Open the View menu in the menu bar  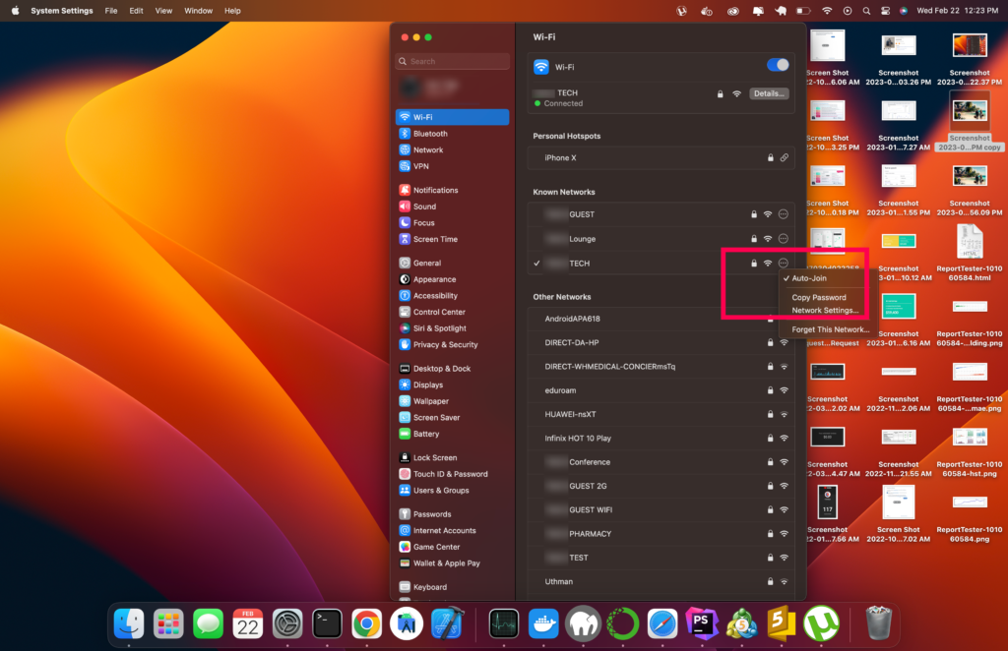(164, 10)
